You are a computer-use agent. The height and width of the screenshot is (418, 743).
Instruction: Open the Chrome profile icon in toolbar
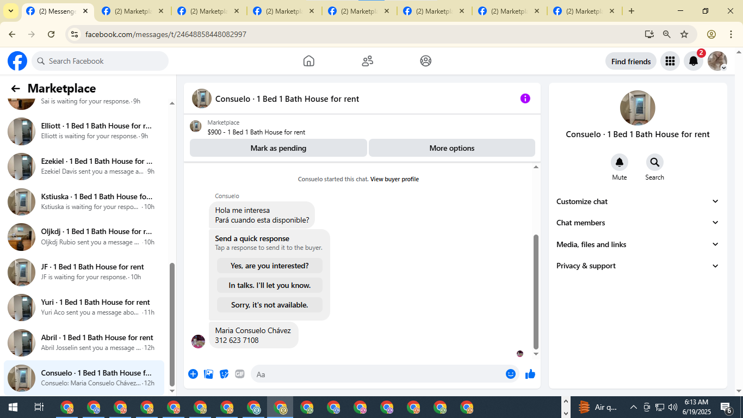coord(711,34)
